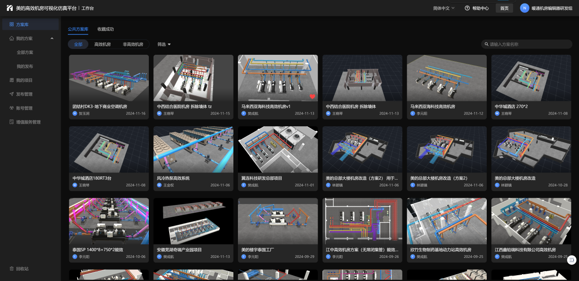The image size is (579, 281).
Task: Open 中华城酒店180RT3台 thumbnail
Action: [x=109, y=149]
